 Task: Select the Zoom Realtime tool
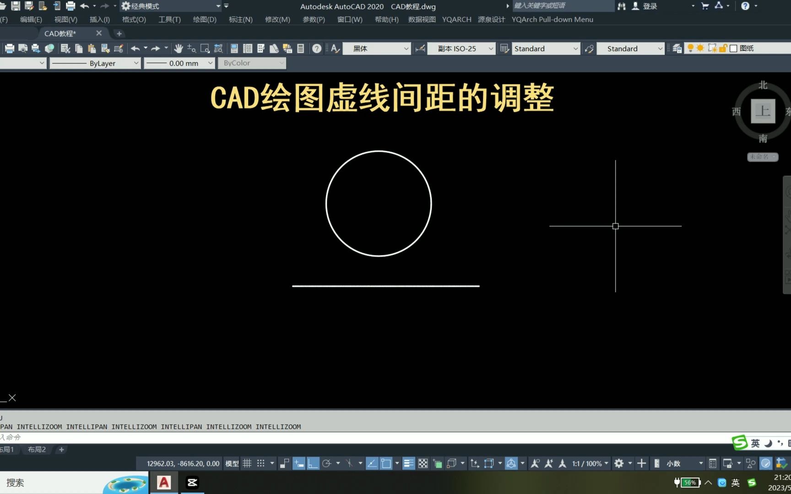coord(191,48)
